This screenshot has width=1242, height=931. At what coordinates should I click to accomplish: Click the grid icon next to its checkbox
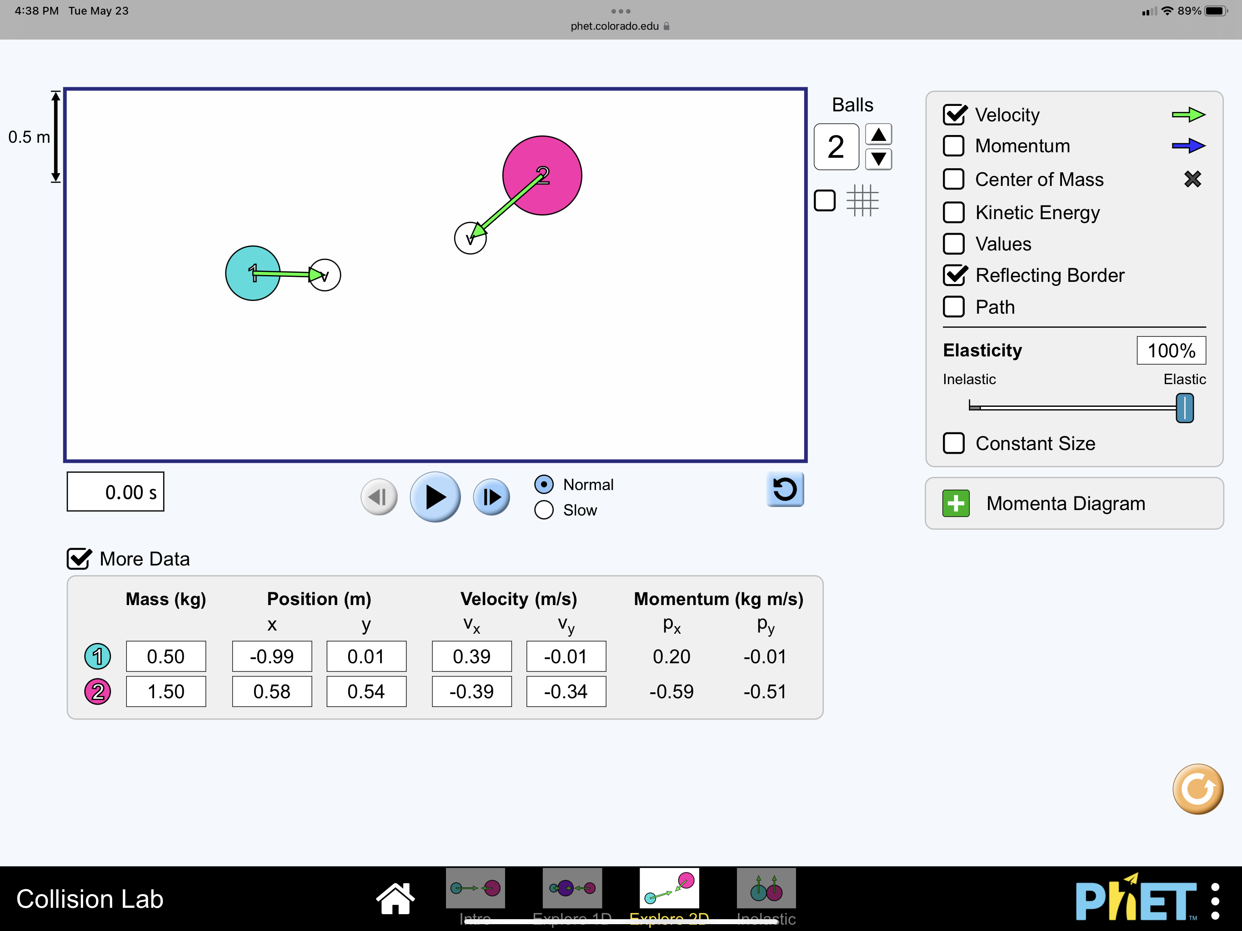pyautogui.click(x=863, y=200)
